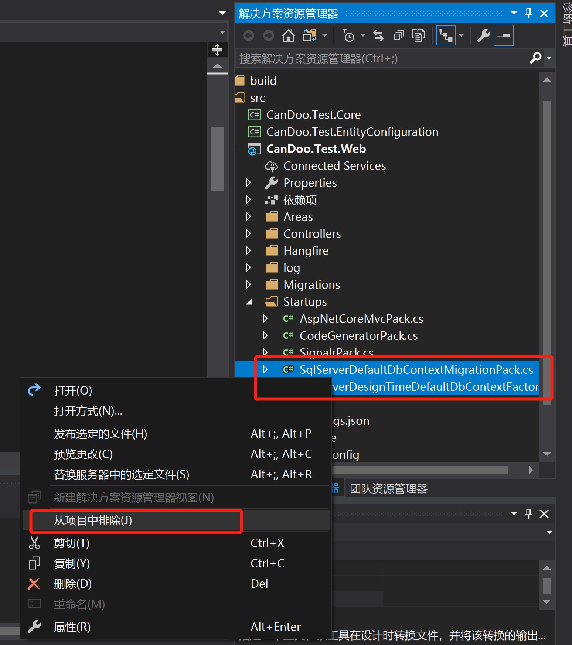The width and height of the screenshot is (572, 645).
Task: Click the Forward navigation arrow in Solution Explorer
Action: (269, 36)
